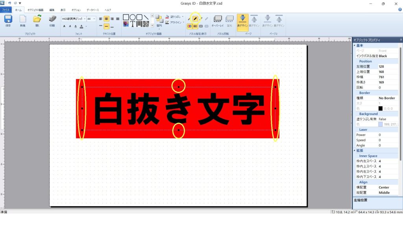Click the 左端位置 value field showing 128
Viewport: 403px width, 227px height.
pyautogui.click(x=382, y=66)
